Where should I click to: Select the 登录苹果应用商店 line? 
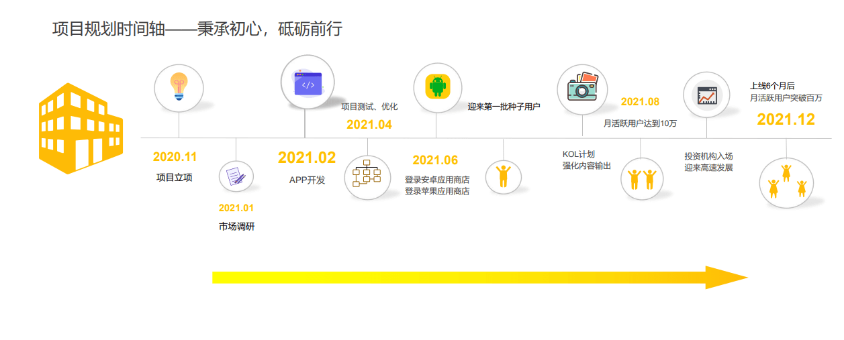pyautogui.click(x=437, y=191)
